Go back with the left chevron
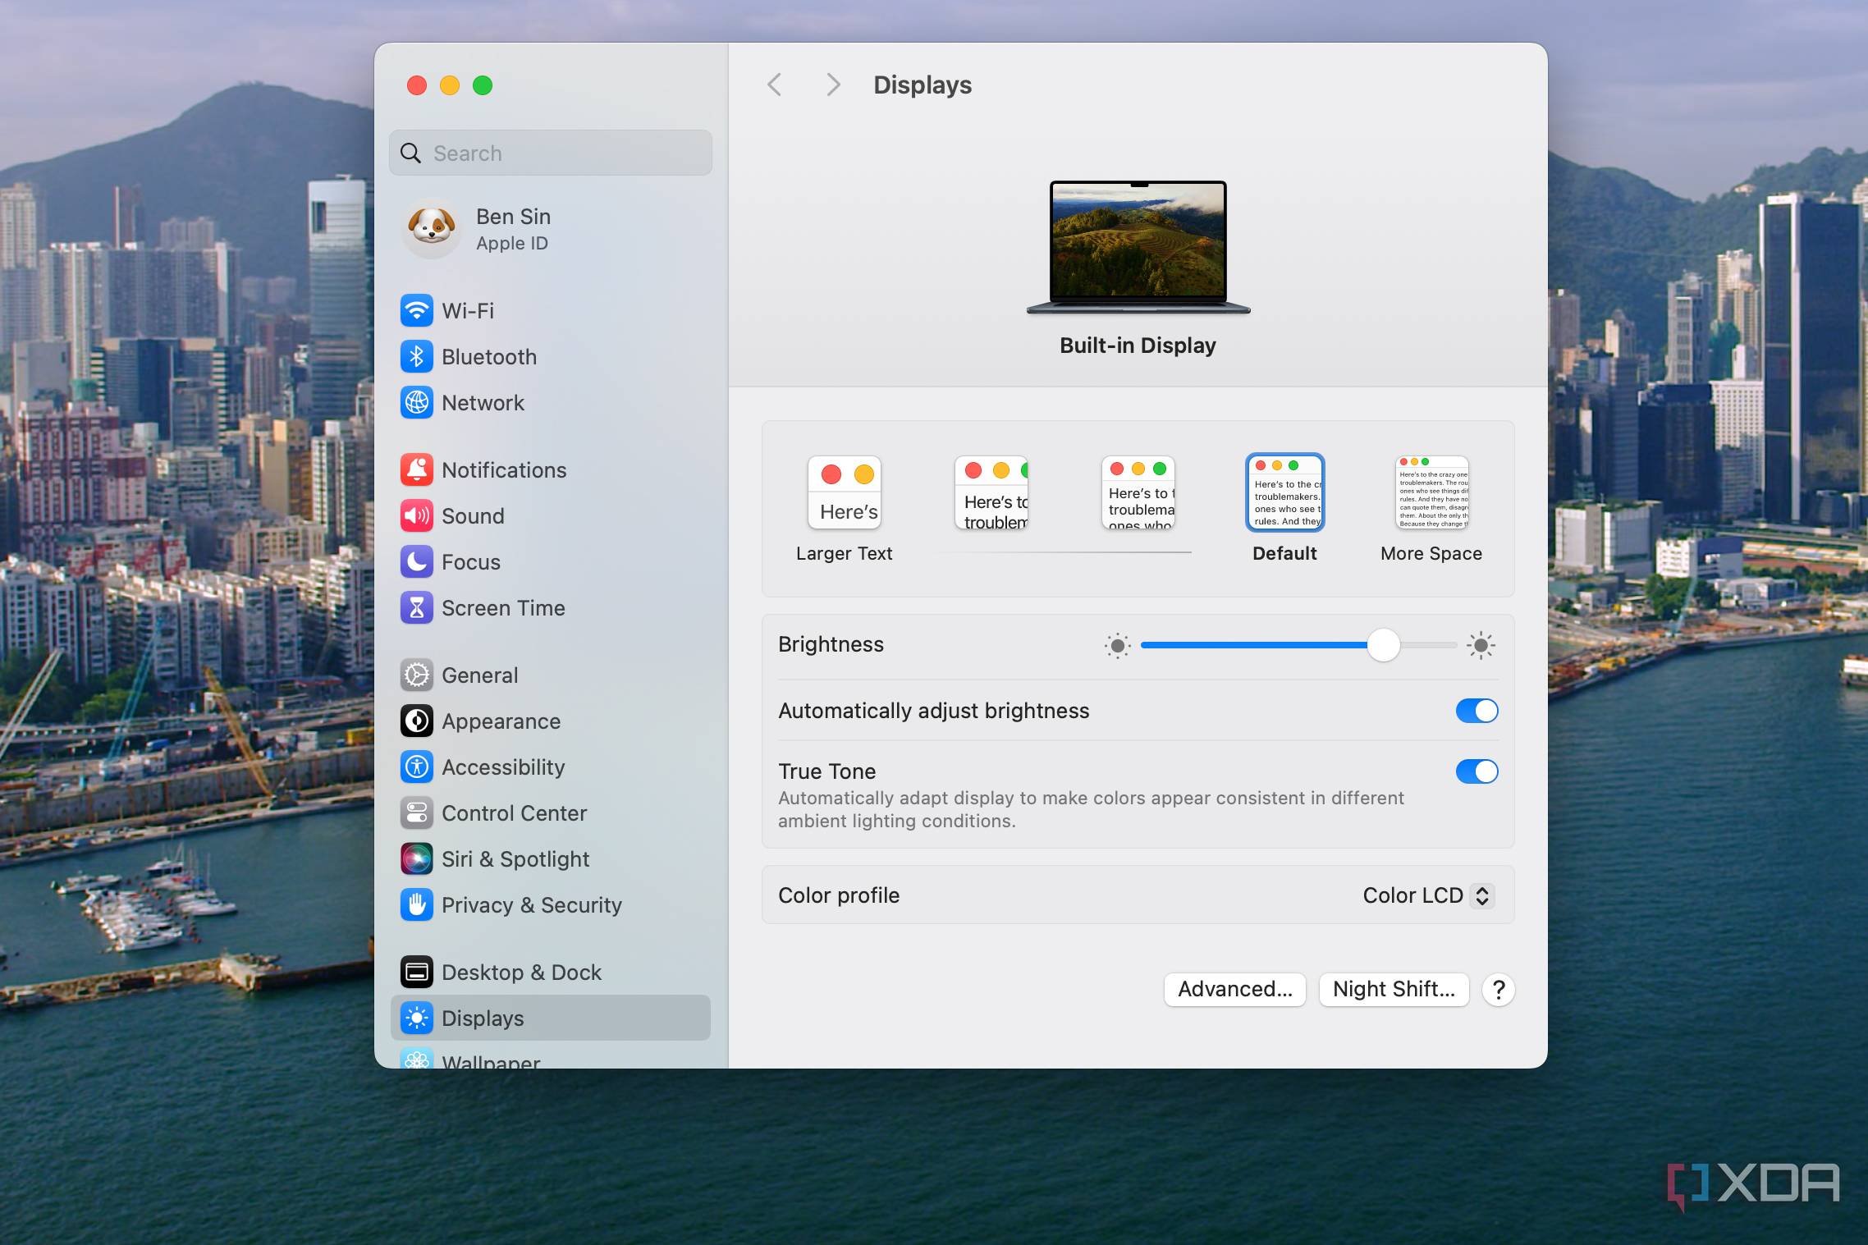 (x=774, y=85)
